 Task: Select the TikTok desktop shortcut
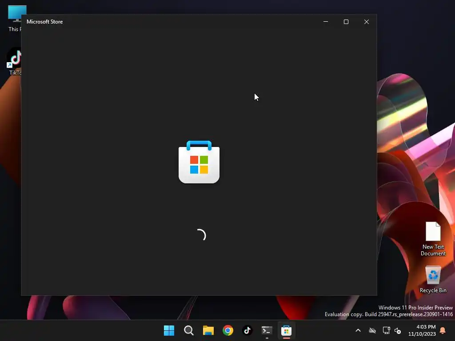(15, 61)
